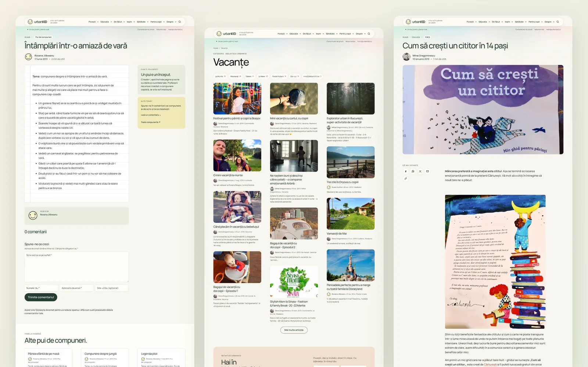Click the 'Toate compunerile' link in the yellow box
This screenshot has width=588, height=367.
click(151, 122)
